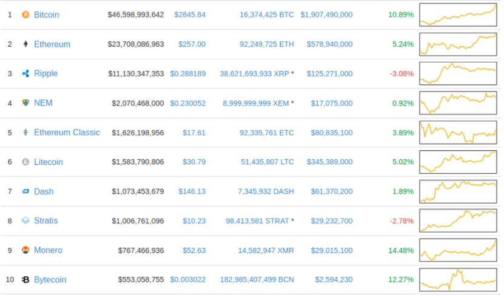The height and width of the screenshot is (295, 504).
Task: Click Ripple price $0.288189
Action: click(188, 73)
